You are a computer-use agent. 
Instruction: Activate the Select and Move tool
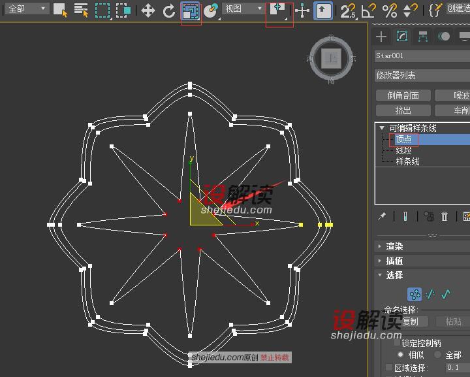pyautogui.click(x=148, y=11)
